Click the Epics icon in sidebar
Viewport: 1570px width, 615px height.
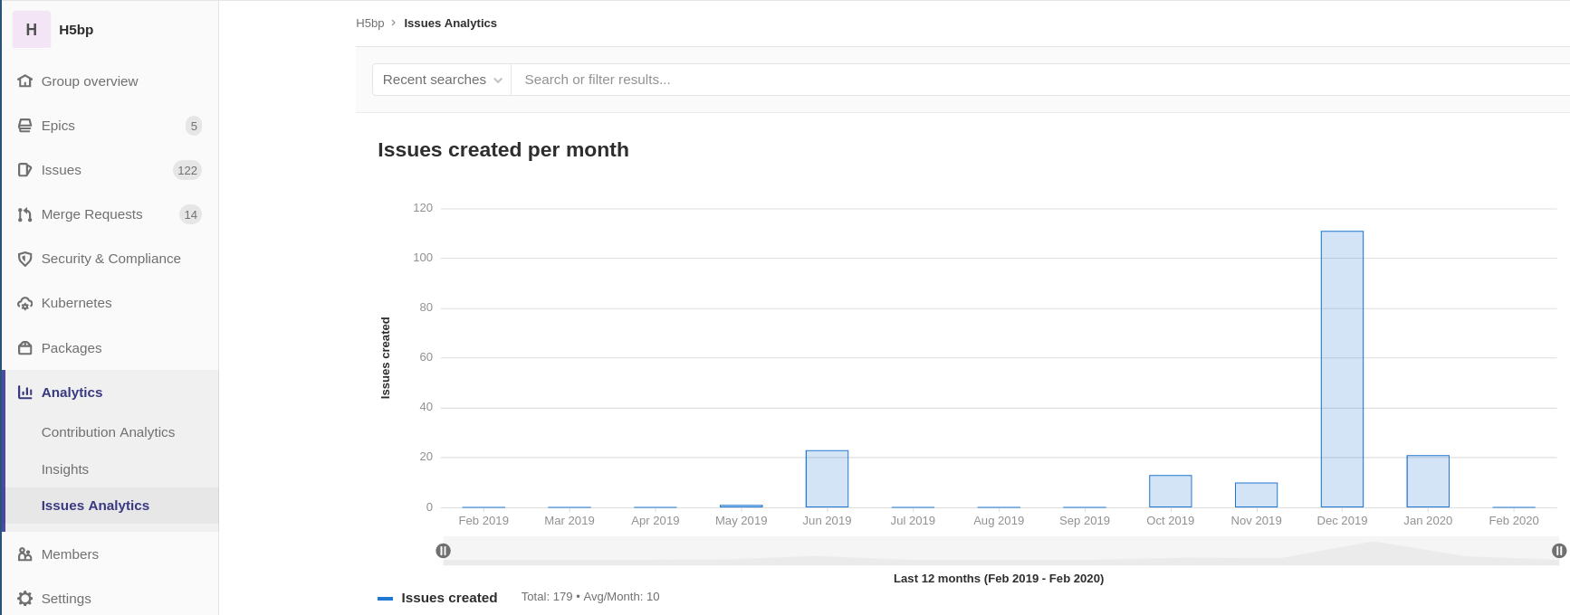pyautogui.click(x=25, y=126)
